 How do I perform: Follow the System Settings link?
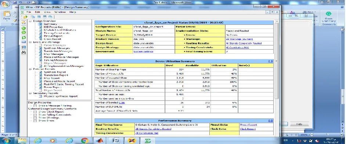click(143, 52)
